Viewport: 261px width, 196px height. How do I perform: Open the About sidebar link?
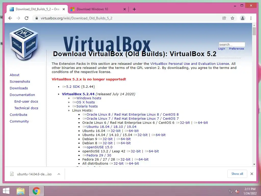pos(15,75)
